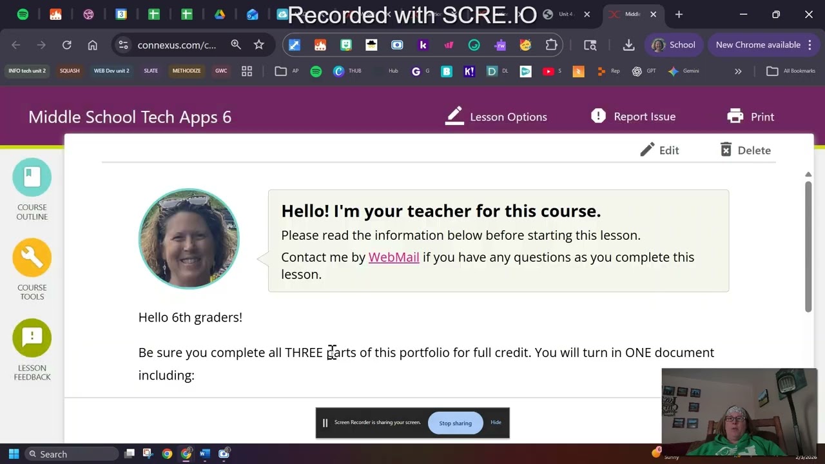Open Microsoft Word from the taskbar
Screen dimensions: 825x464
[x=204, y=454]
